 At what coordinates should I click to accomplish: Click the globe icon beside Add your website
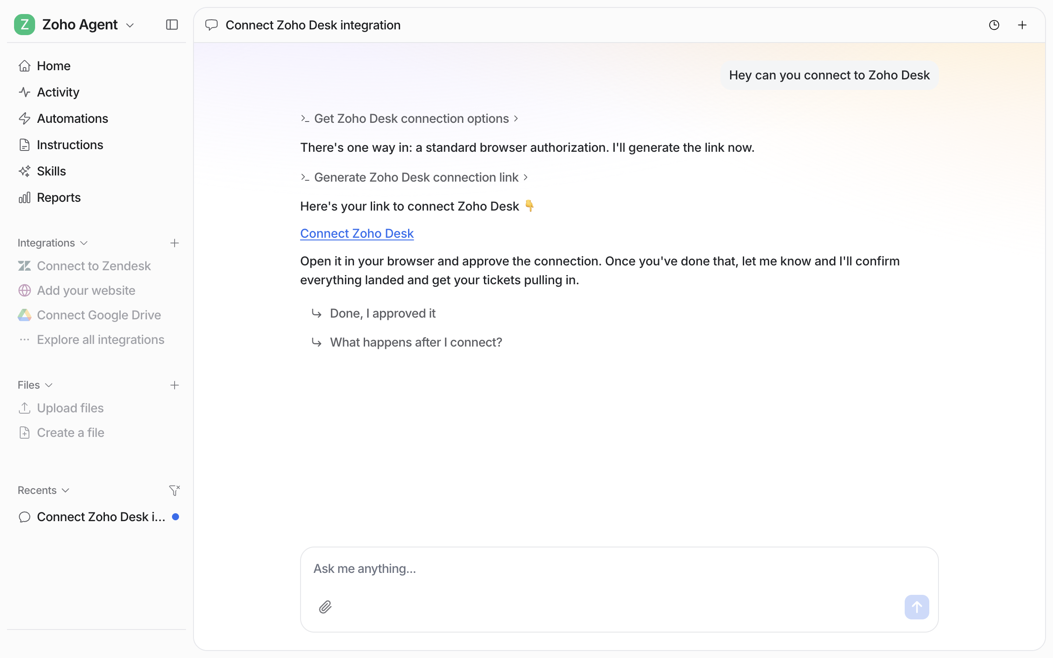click(25, 290)
